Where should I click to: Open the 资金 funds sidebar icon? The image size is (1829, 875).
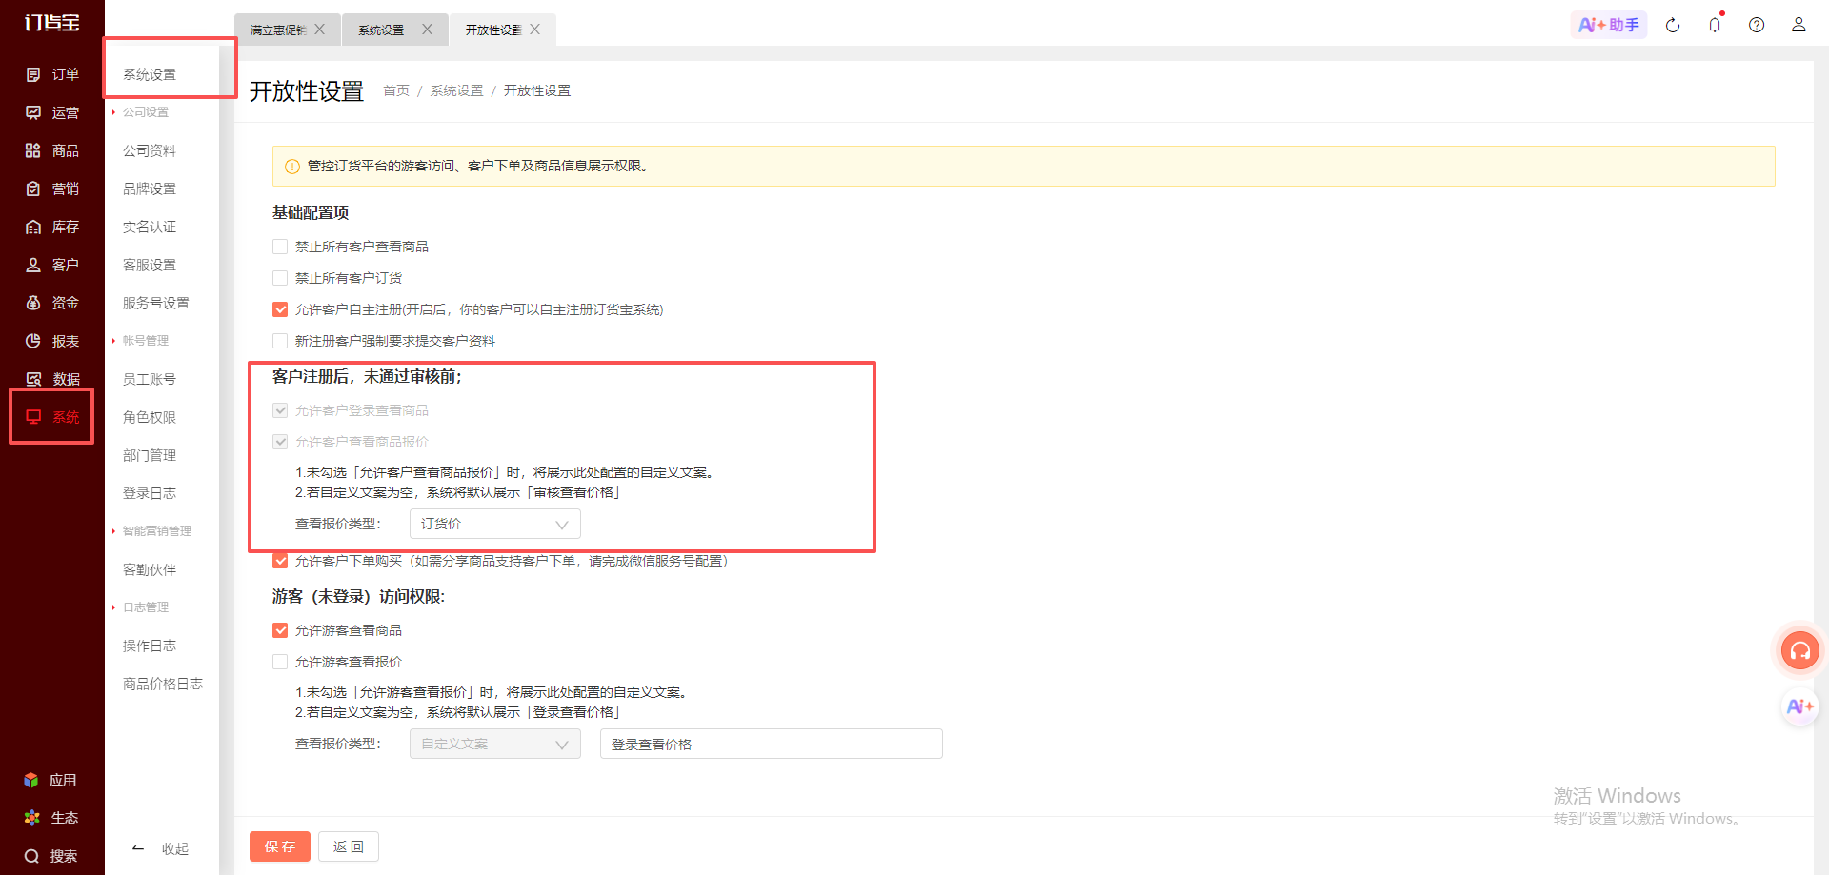point(33,303)
